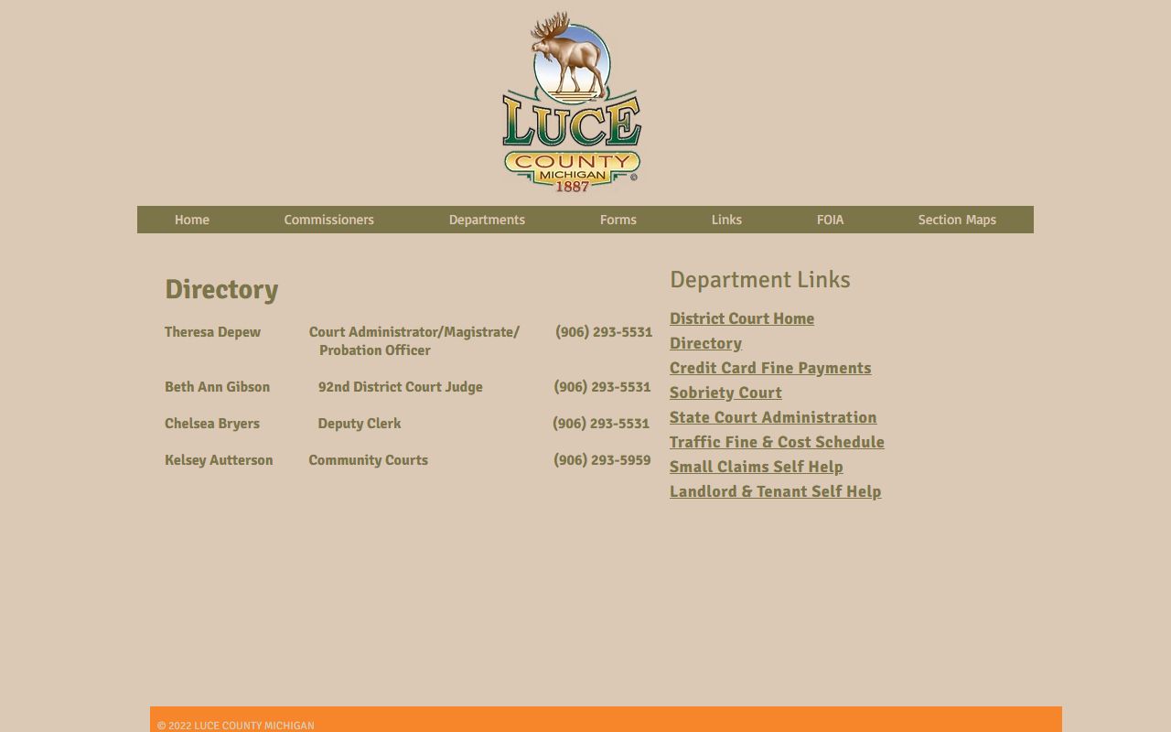Open Small Claims Self Help link

[757, 467]
